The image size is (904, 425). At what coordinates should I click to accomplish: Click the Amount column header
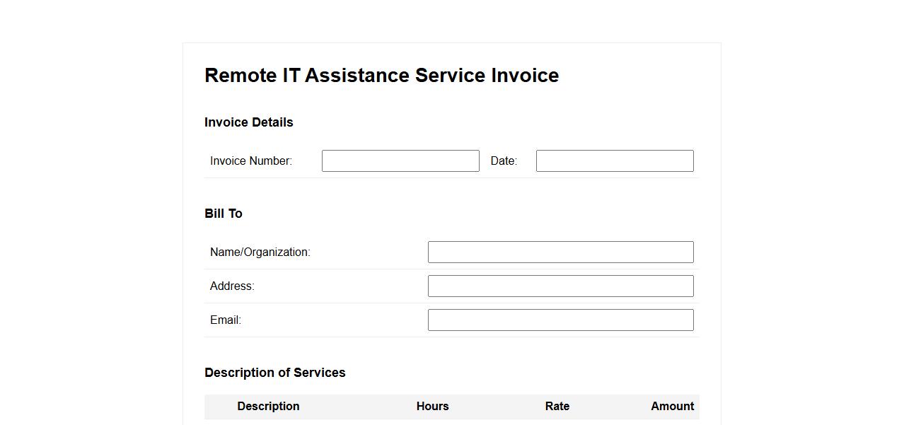pos(672,406)
